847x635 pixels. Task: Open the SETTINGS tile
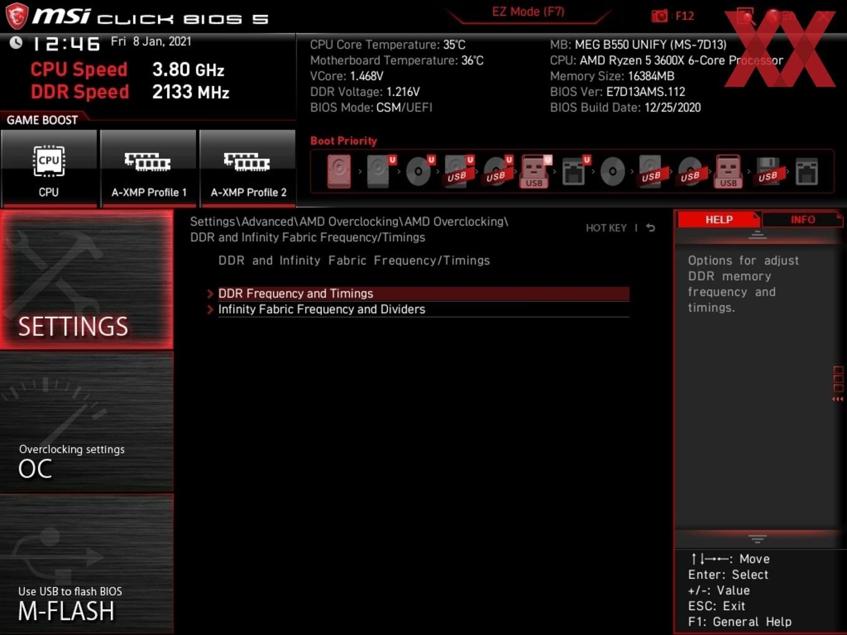click(x=87, y=280)
